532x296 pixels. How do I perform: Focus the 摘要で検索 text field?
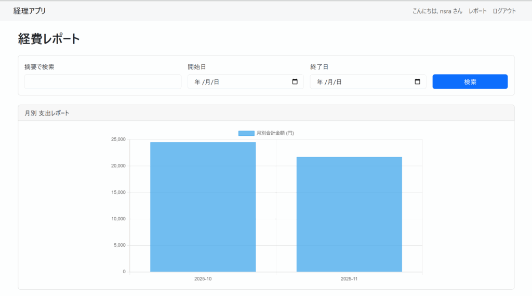(102, 82)
